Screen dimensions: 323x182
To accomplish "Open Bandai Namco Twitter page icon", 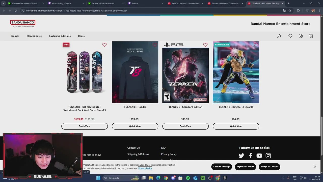I will 241,156.
